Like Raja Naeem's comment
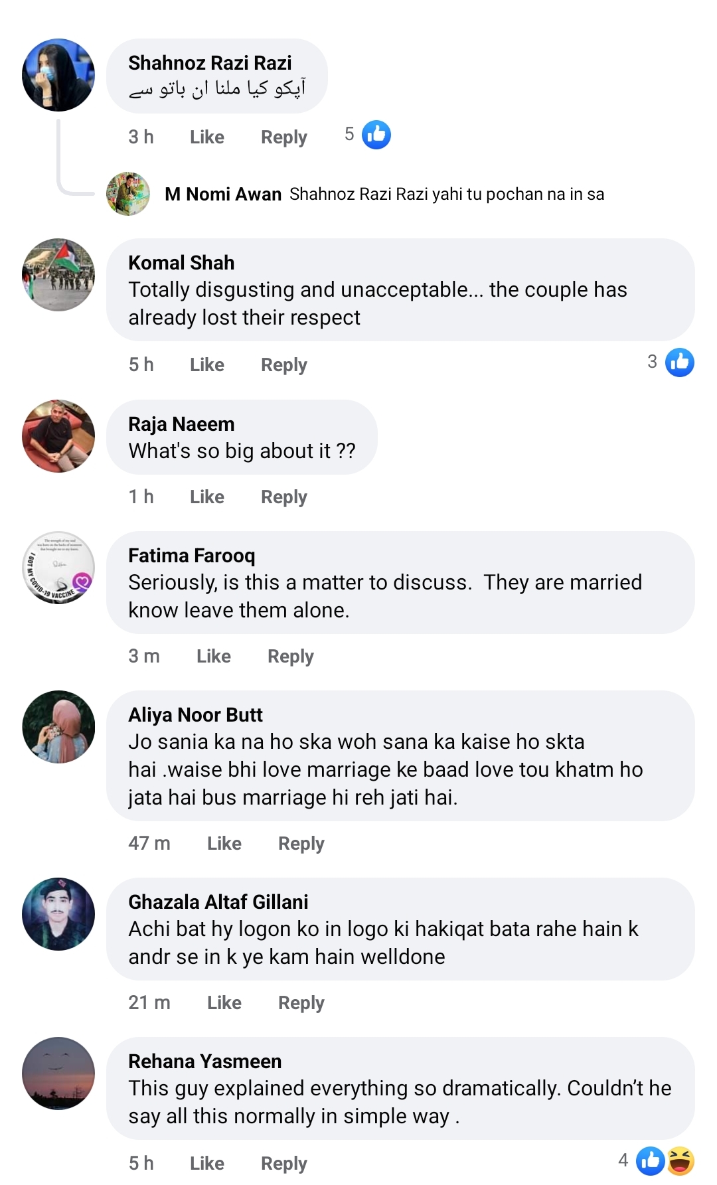This screenshot has width=717, height=1185. pyautogui.click(x=206, y=497)
